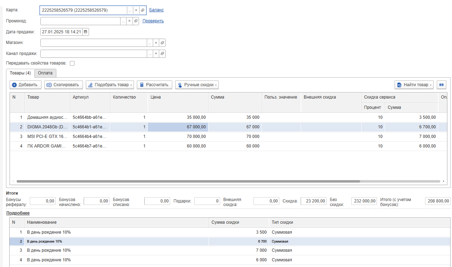Open the Карта value via open icon
Image resolution: width=452 pixels, height=267 pixels.
[143, 10]
